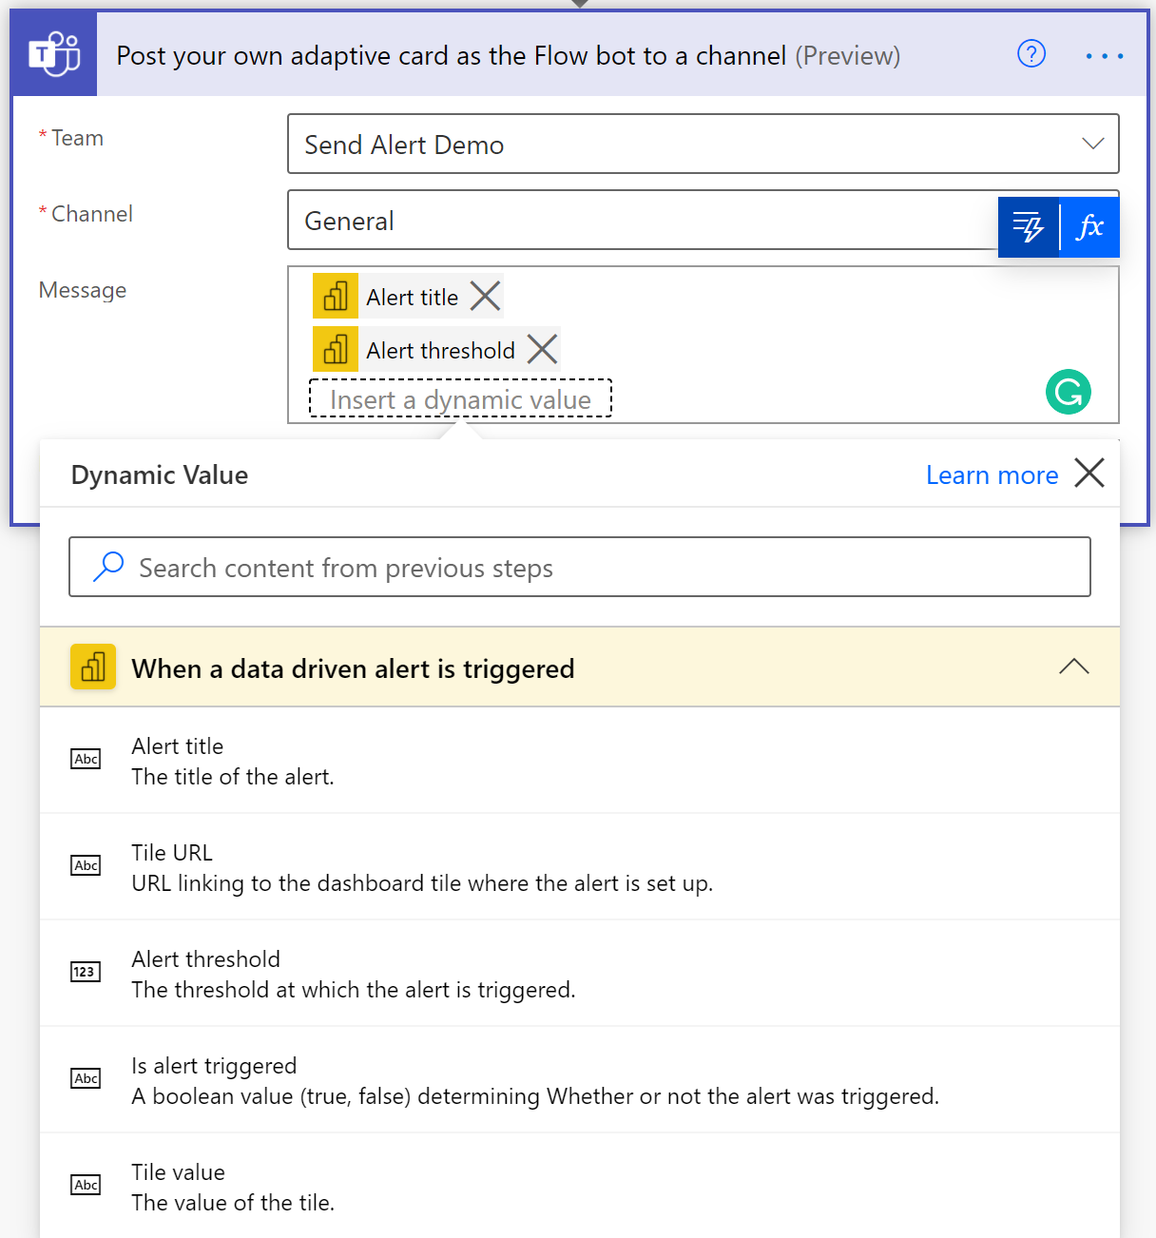Click the Learn more link
Viewport: 1156px width, 1238px height.
pos(992,474)
